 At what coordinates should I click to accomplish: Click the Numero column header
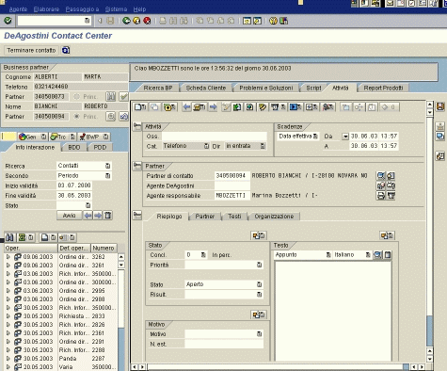tap(104, 248)
